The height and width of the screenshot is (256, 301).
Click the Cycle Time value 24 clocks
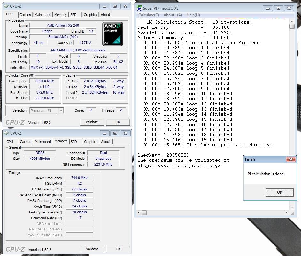[x=79, y=206]
